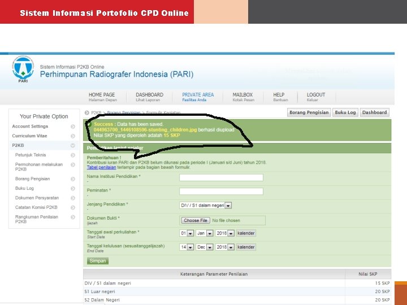This screenshot has width=407, height=305.
Task: Click the PARI logo
Action: (x=23, y=69)
